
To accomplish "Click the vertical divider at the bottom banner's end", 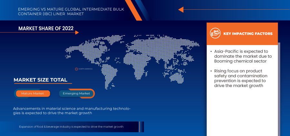I will click(139, 127).
